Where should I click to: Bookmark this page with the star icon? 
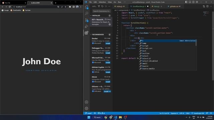[66, 7]
